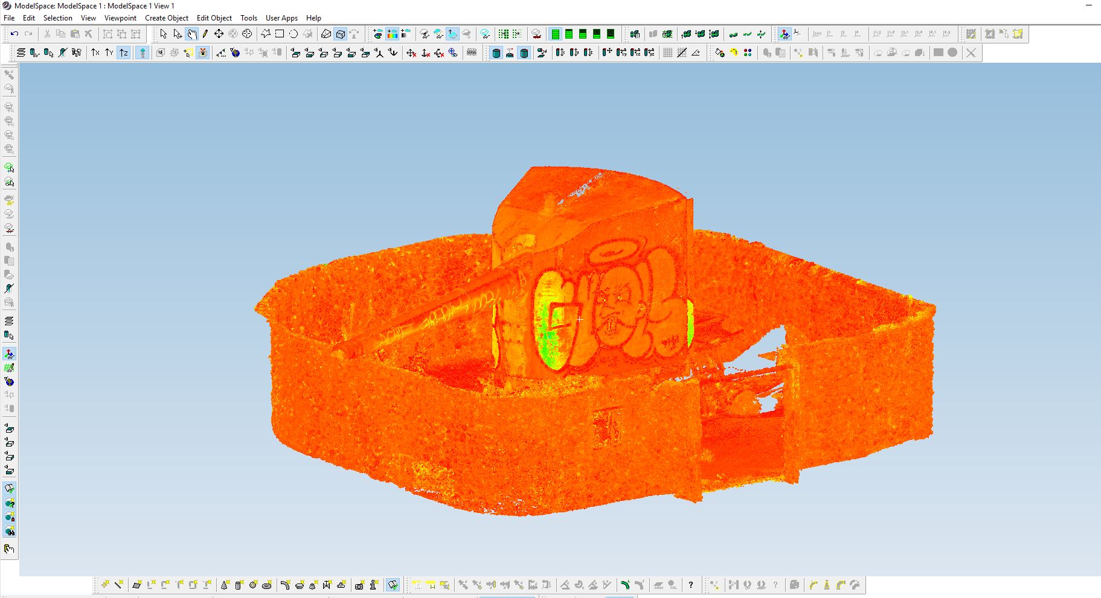Viewport: 1101px width, 598px height.
Task: Click the hand icon at left sidebar bottom
Action: coord(9,549)
